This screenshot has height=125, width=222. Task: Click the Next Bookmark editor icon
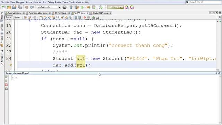pyautogui.click(x=66, y=17)
